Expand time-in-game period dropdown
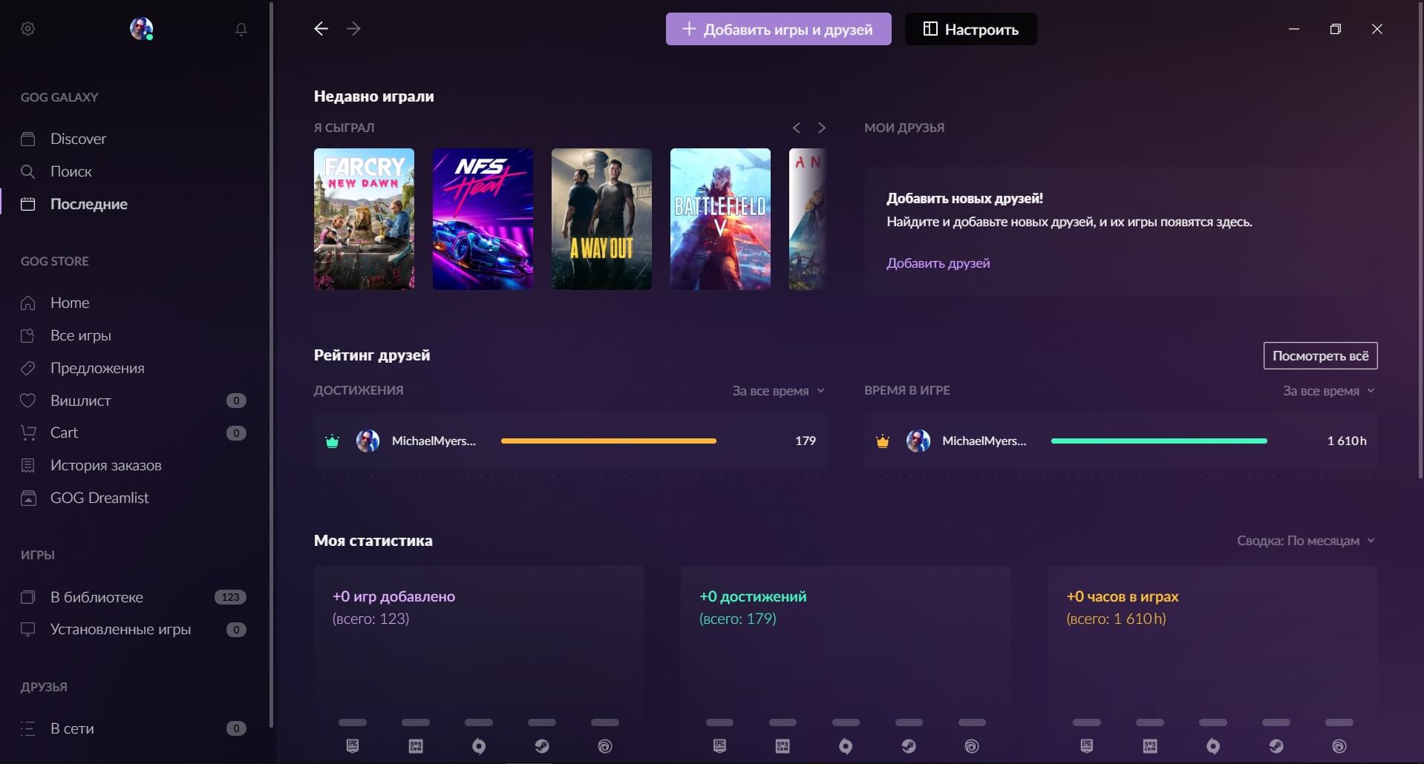This screenshot has height=764, width=1424. click(1328, 391)
